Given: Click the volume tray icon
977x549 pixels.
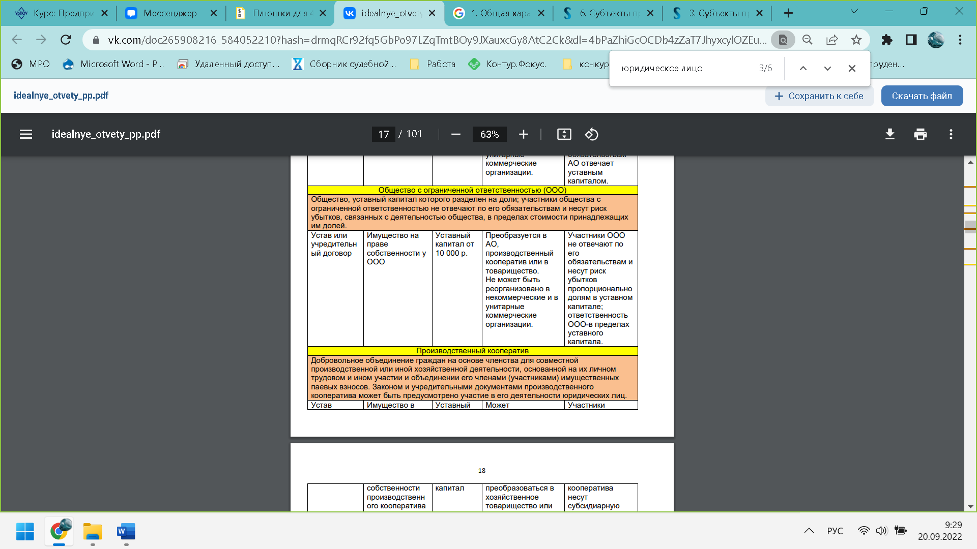Looking at the screenshot, I should pyautogui.click(x=881, y=531).
